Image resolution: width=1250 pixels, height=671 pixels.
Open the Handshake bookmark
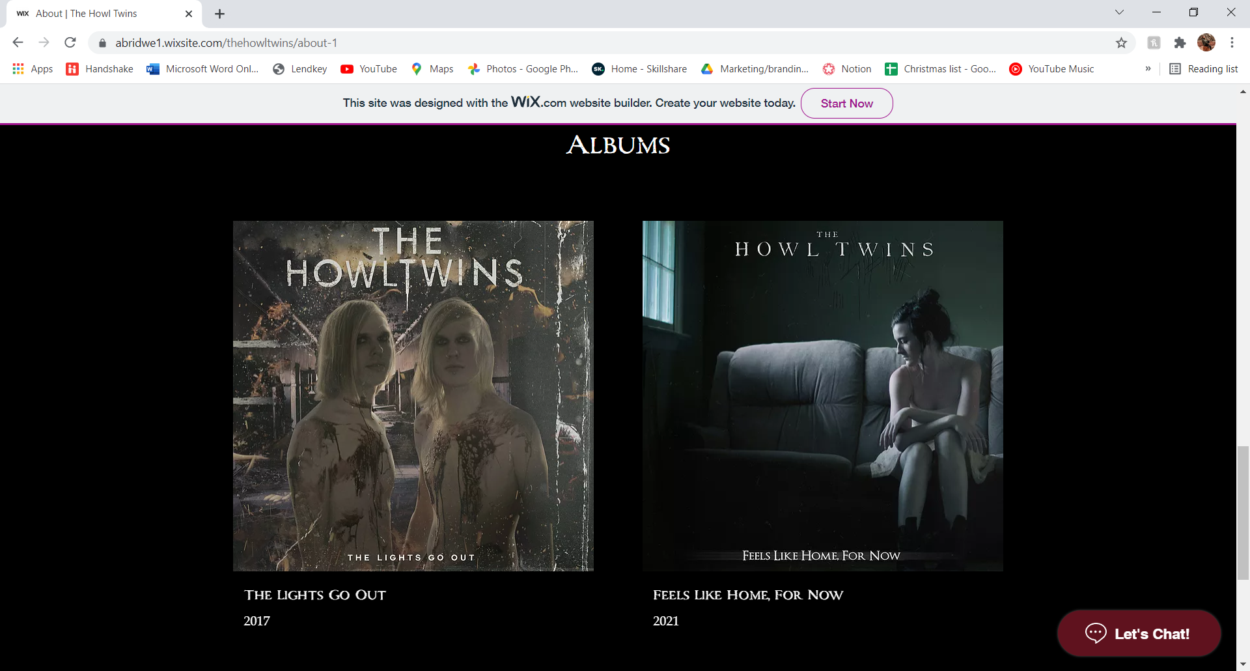point(100,69)
